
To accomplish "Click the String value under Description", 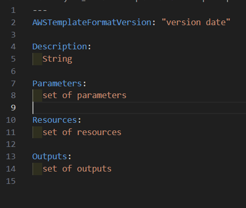I will point(57,59).
